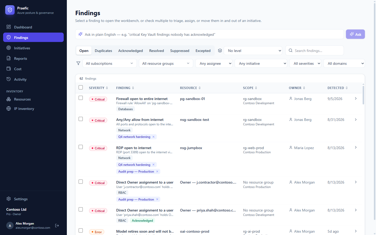Click the IP inventory globe icon

click(x=9, y=109)
